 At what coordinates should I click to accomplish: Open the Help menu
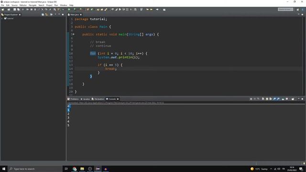(71, 5)
